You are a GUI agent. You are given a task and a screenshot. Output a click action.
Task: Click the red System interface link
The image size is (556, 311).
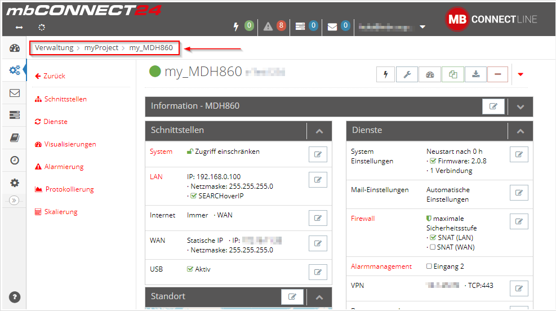pos(161,152)
